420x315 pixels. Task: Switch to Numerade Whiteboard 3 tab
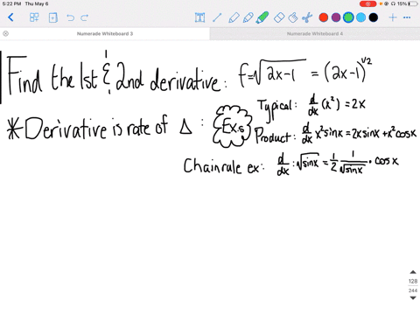(x=105, y=33)
